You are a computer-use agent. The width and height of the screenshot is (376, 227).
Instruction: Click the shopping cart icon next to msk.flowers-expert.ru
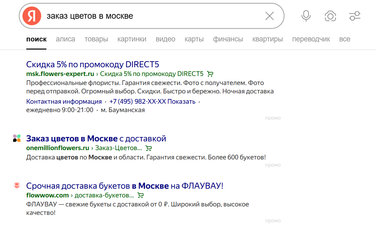[210, 74]
